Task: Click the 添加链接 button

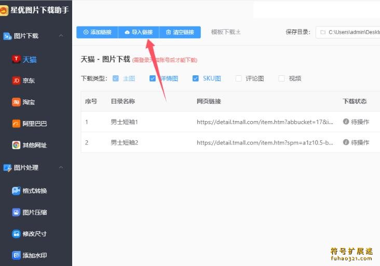Action: (97, 32)
